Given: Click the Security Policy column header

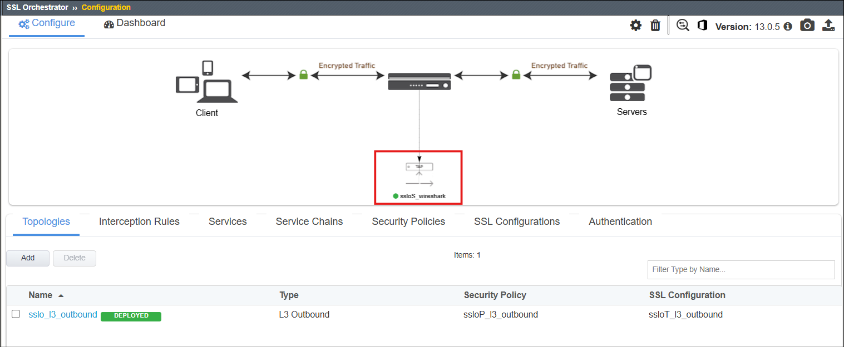Looking at the screenshot, I should click(x=495, y=295).
